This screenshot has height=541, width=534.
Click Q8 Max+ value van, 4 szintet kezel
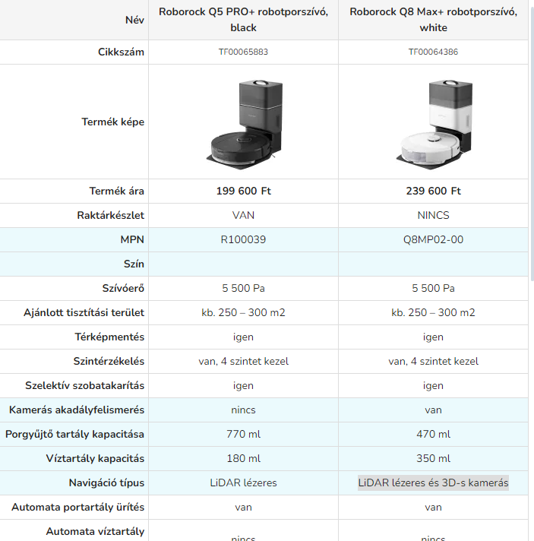pos(434,361)
